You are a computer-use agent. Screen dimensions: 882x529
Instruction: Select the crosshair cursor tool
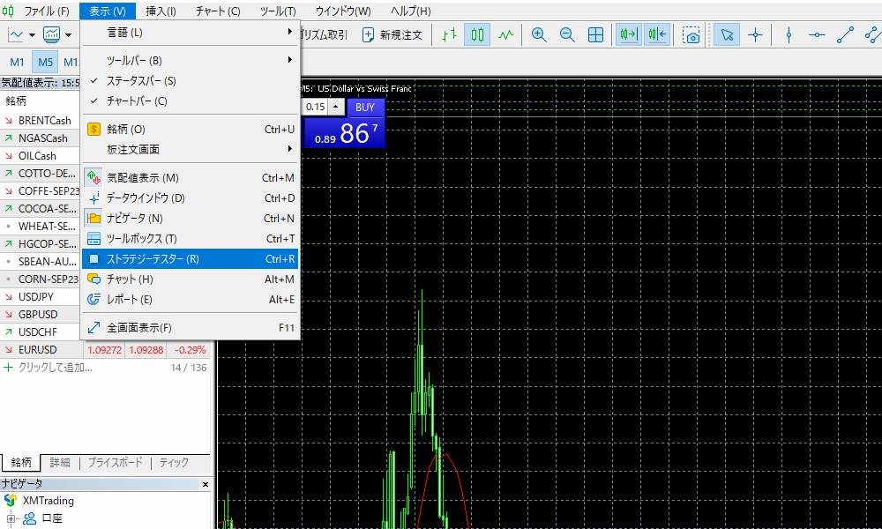[x=755, y=35]
